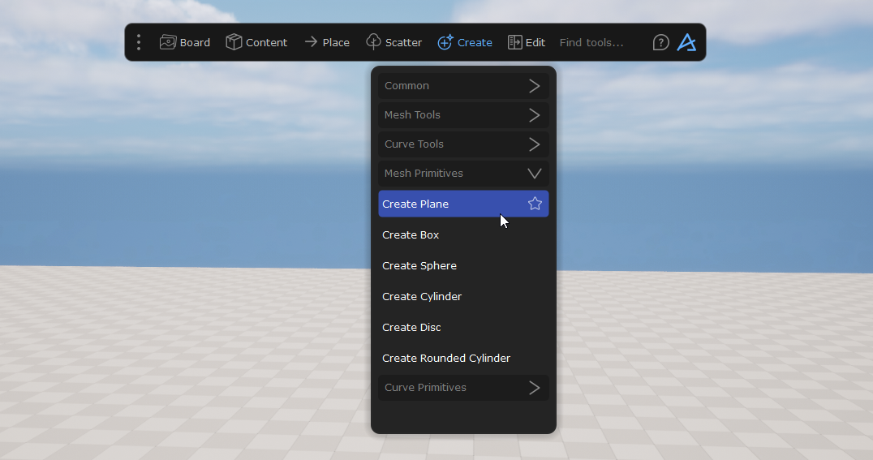Image resolution: width=873 pixels, height=460 pixels.
Task: Open the Edit panel icon
Action: 514,42
